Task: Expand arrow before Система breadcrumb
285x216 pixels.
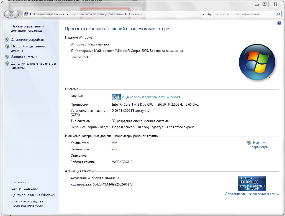Action: point(126,14)
